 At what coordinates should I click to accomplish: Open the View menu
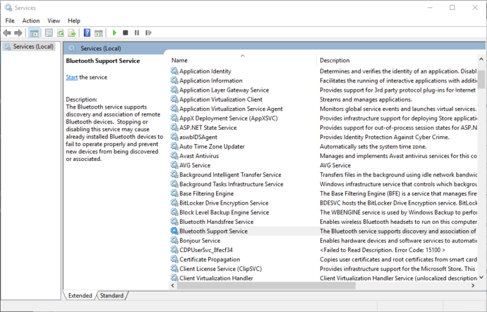pyautogui.click(x=54, y=21)
